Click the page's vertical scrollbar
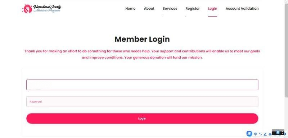Image resolution: width=288 pixels, height=138 pixels. tap(286, 50)
